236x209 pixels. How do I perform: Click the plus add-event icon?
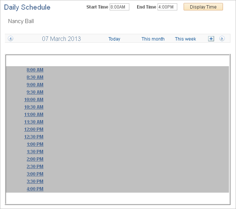click(x=211, y=39)
